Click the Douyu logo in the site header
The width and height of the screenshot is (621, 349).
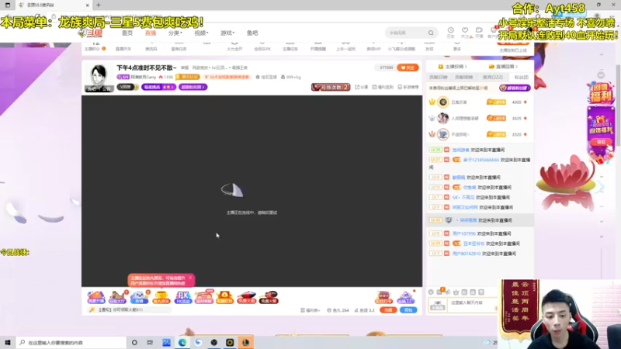point(91,33)
